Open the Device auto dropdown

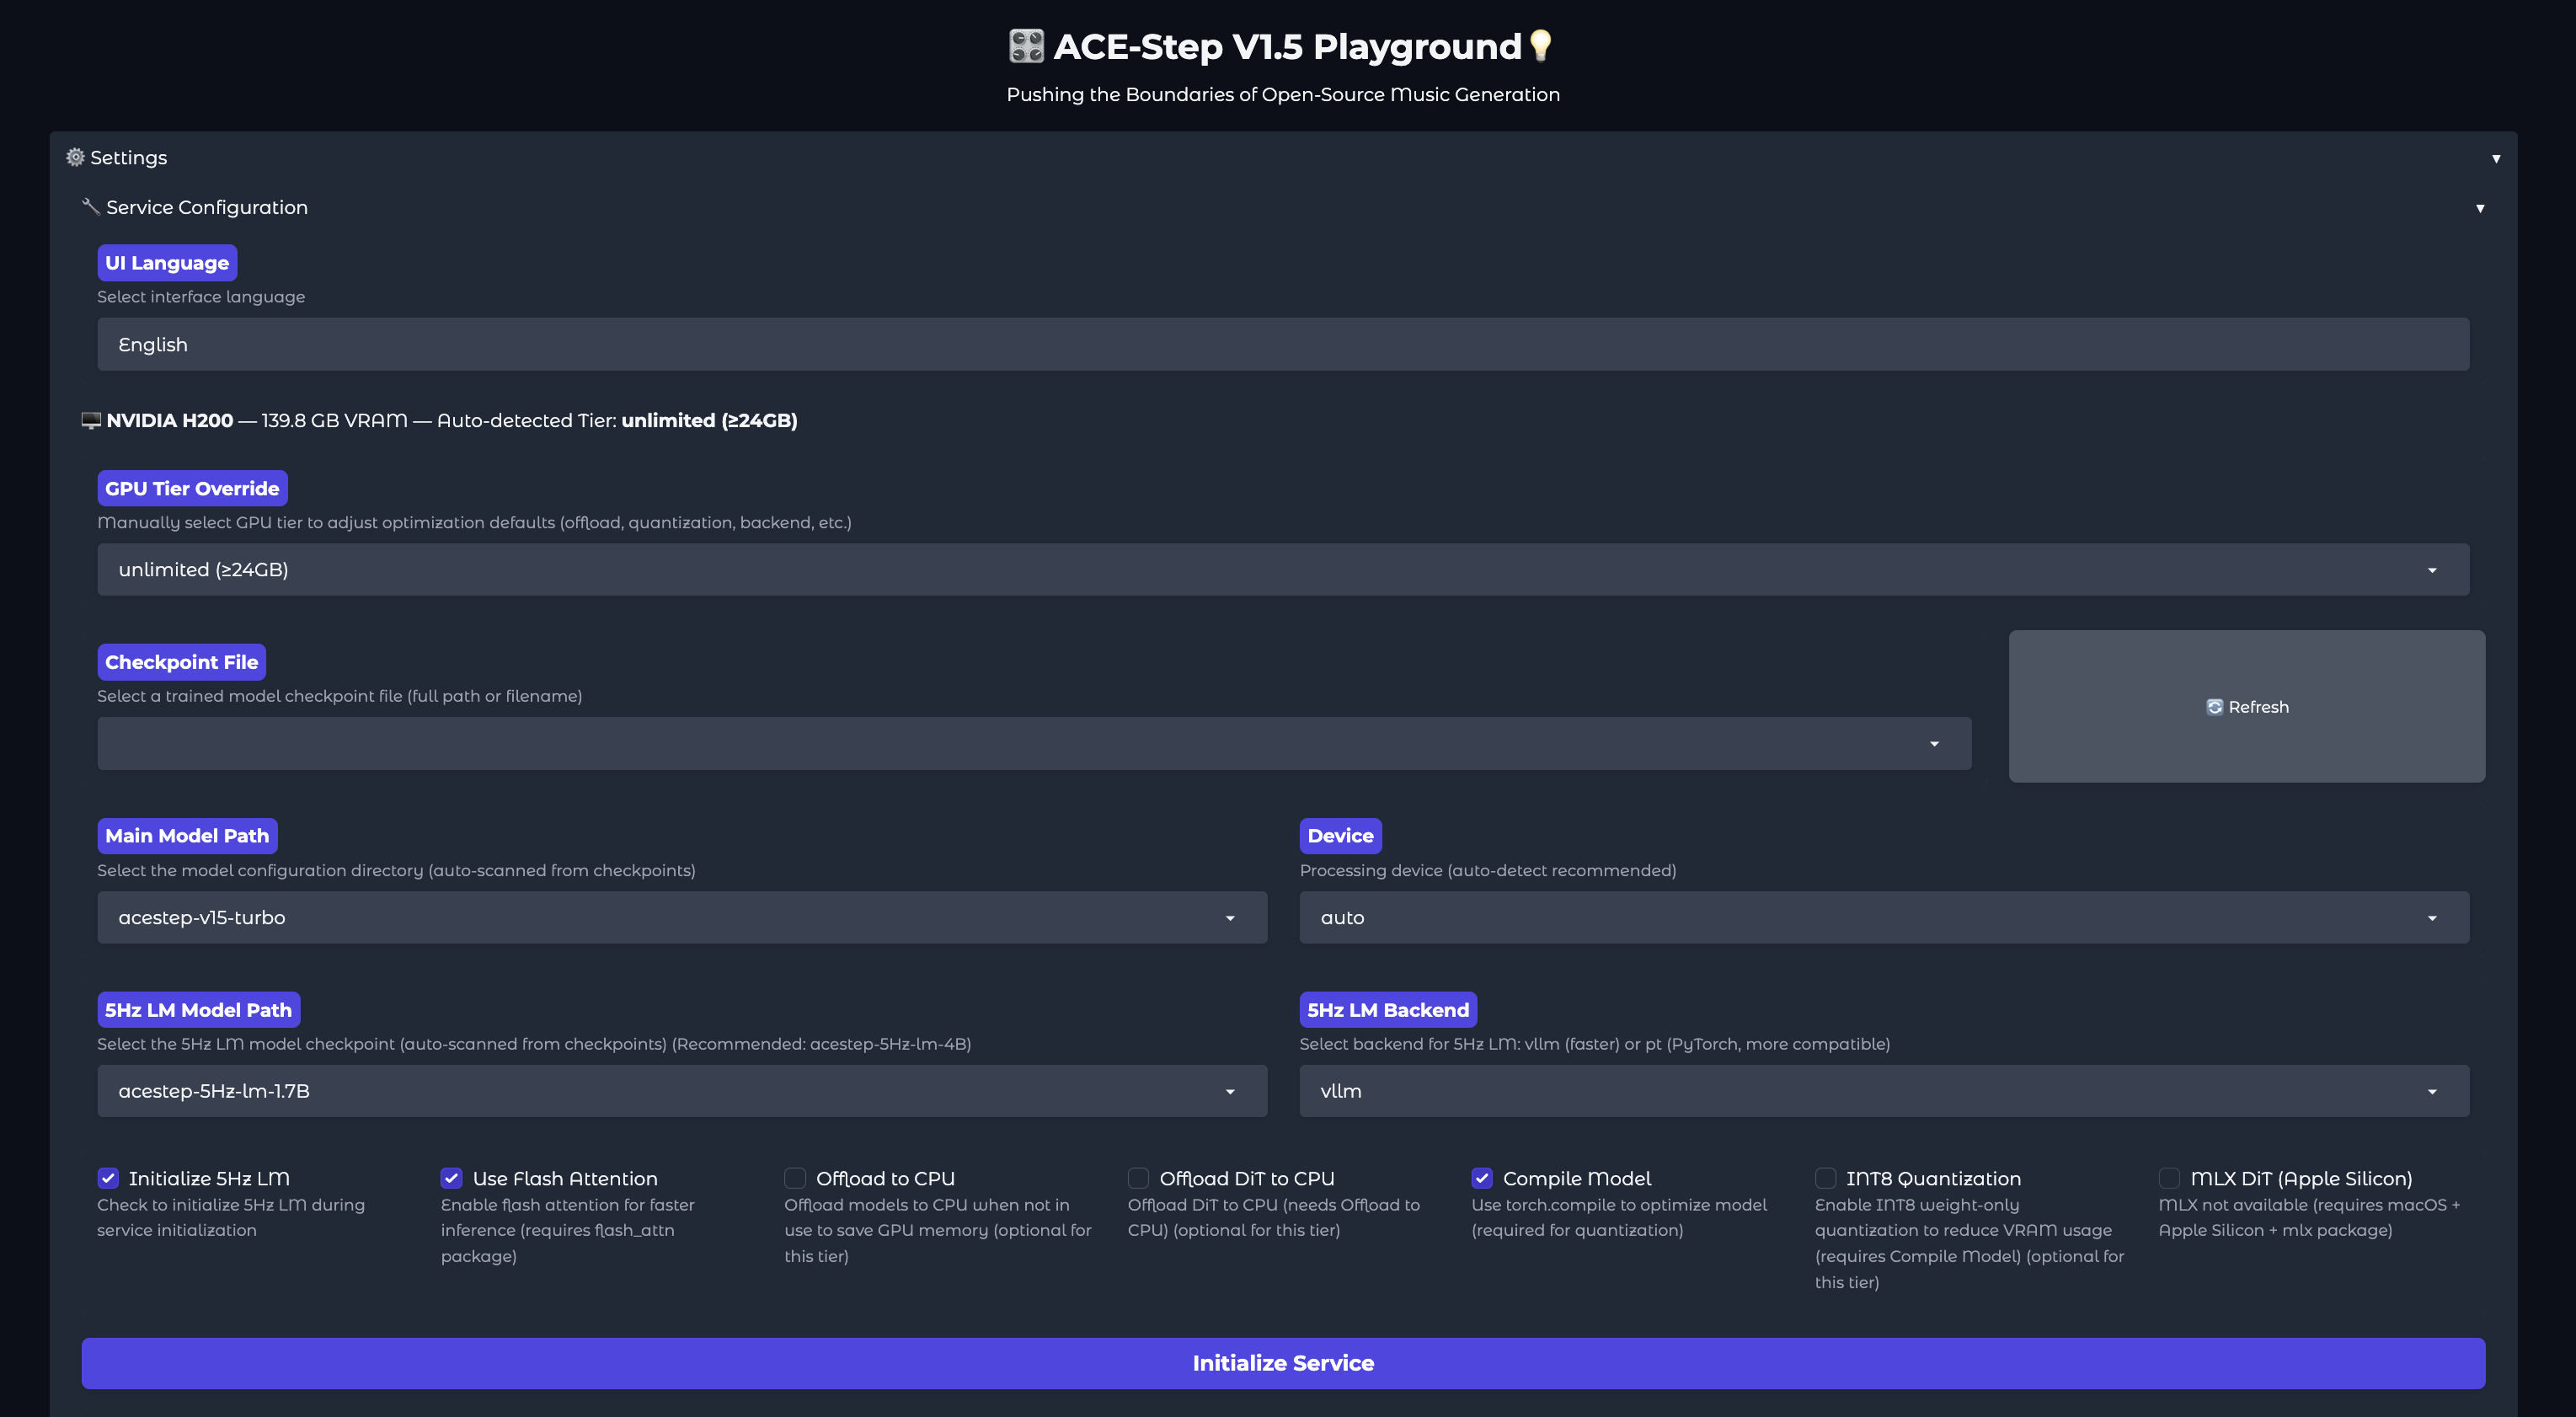(1883, 917)
